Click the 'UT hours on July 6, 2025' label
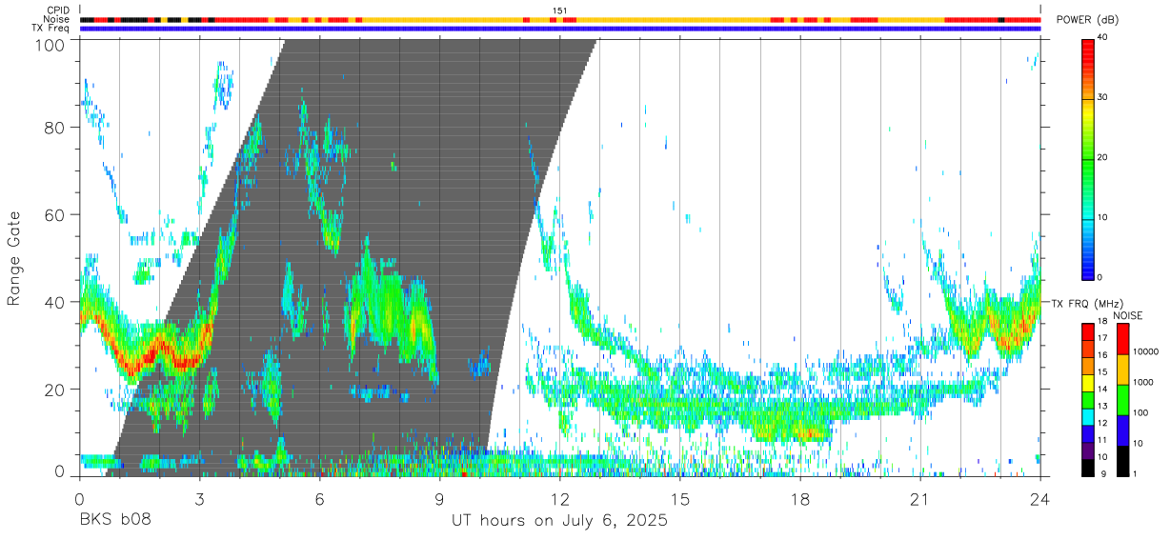 pyautogui.click(x=559, y=522)
